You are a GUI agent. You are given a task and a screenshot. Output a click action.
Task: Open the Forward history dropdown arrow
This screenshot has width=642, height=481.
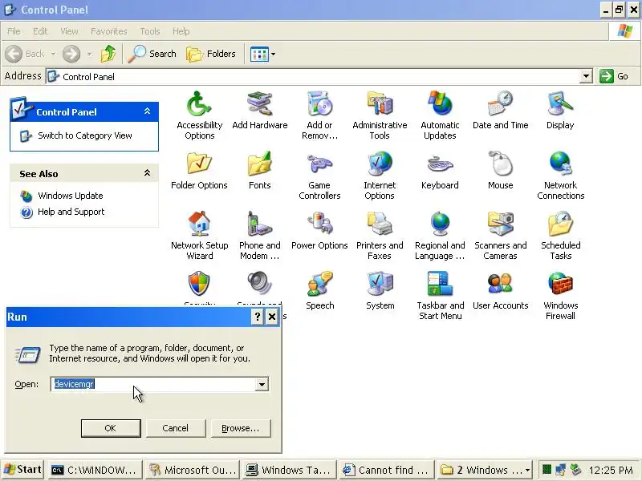[x=89, y=54]
